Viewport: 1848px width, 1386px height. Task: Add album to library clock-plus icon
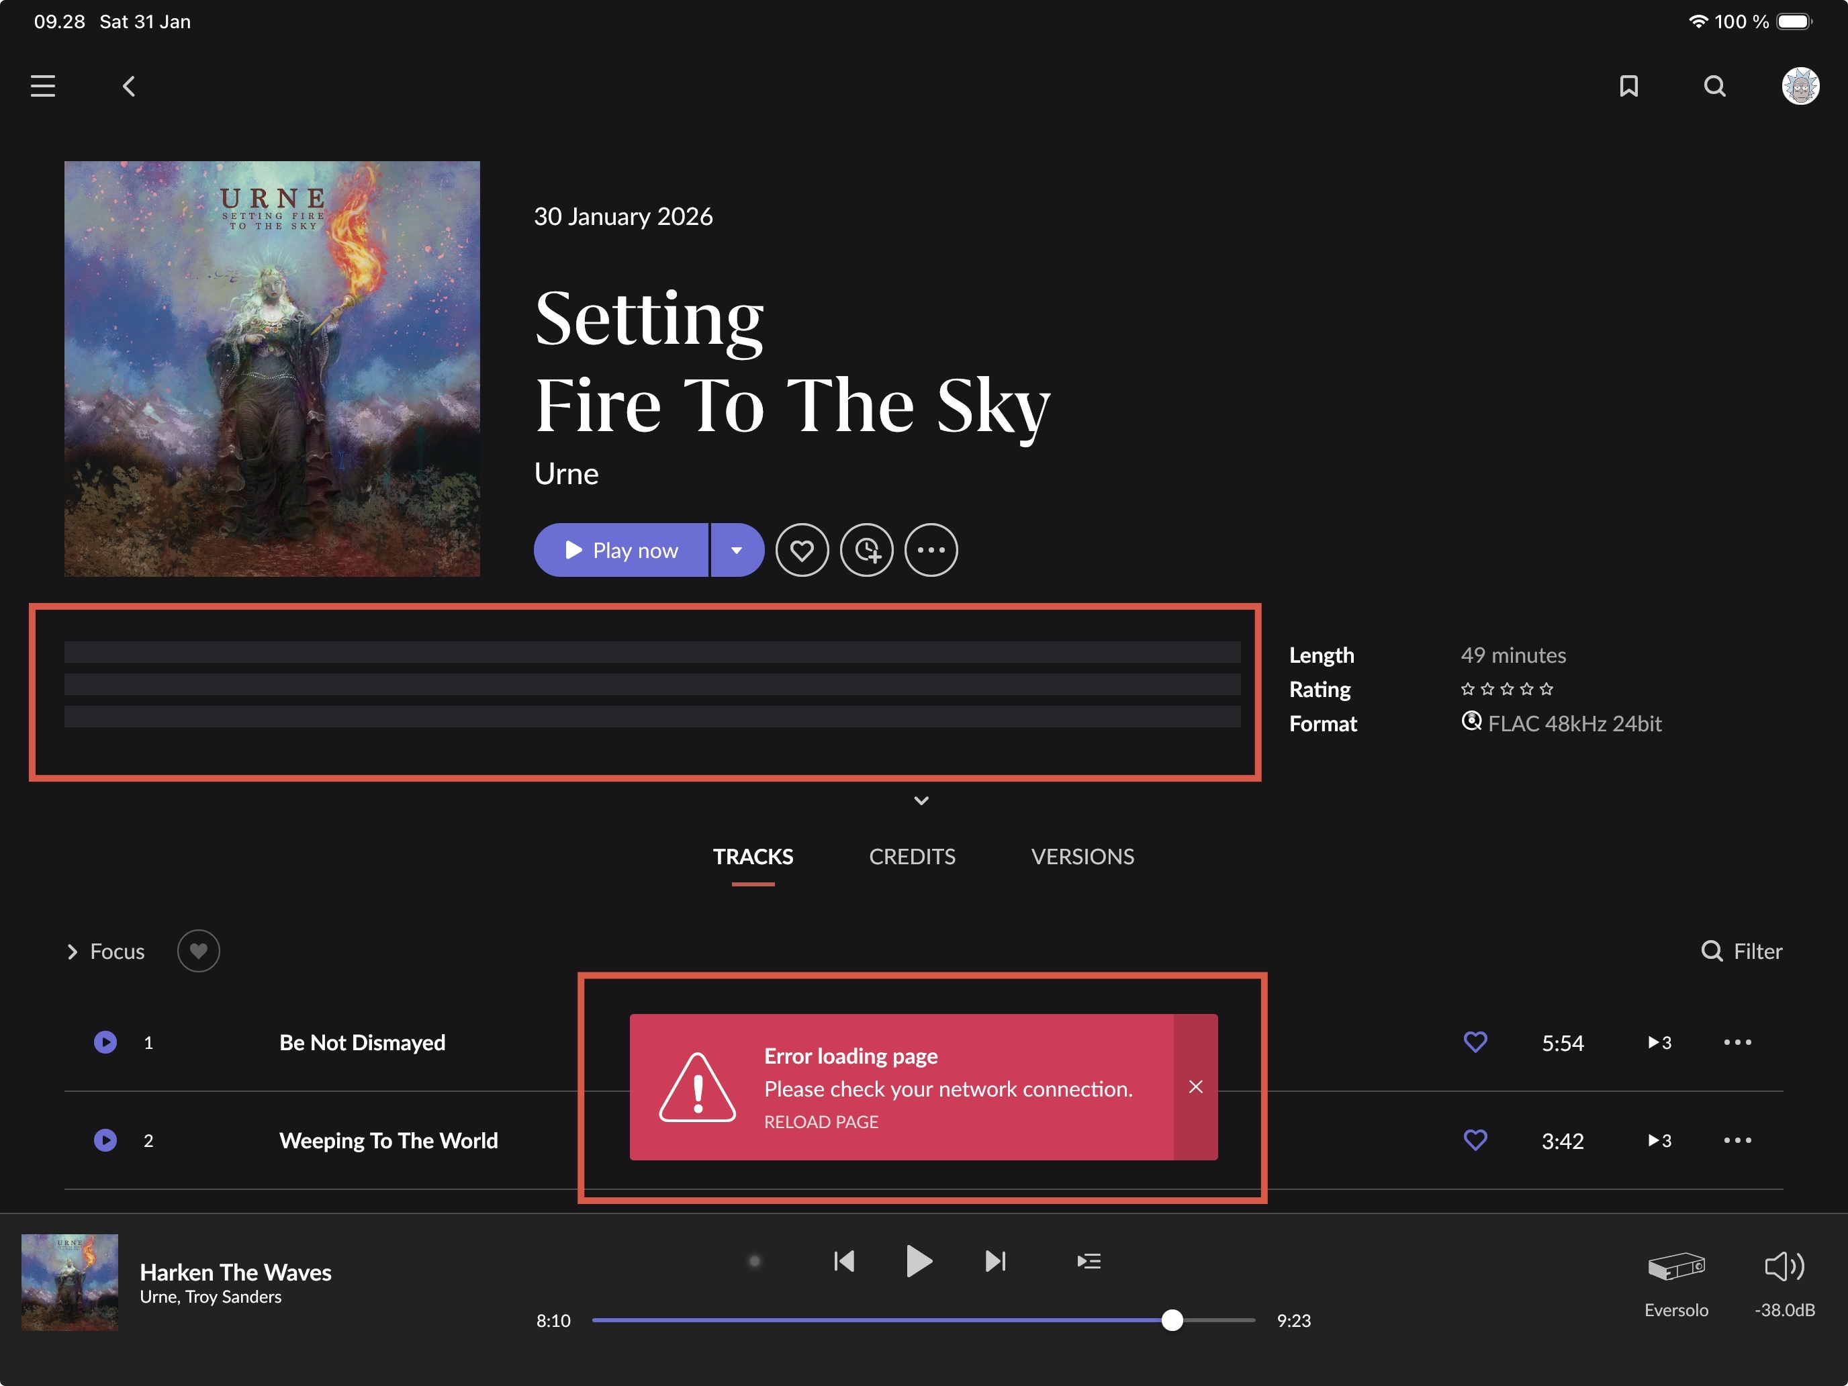(x=866, y=551)
